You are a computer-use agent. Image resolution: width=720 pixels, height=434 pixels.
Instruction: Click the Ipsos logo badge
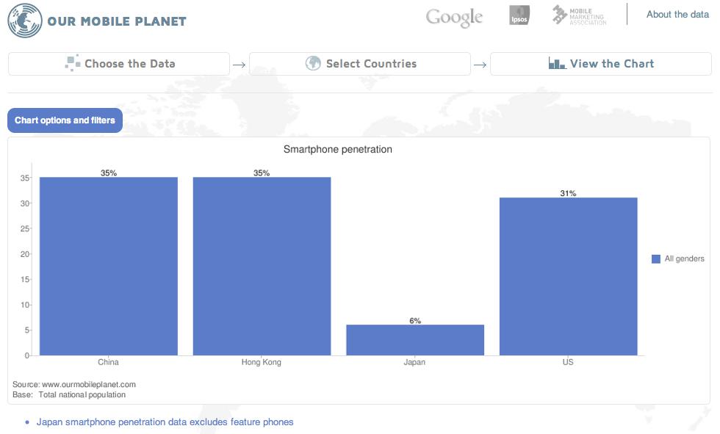click(x=519, y=16)
